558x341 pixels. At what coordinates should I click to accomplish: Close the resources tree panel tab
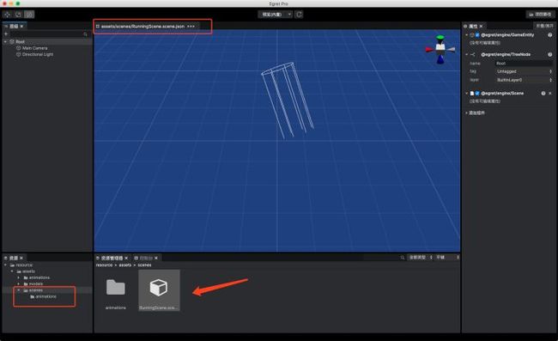click(x=21, y=258)
